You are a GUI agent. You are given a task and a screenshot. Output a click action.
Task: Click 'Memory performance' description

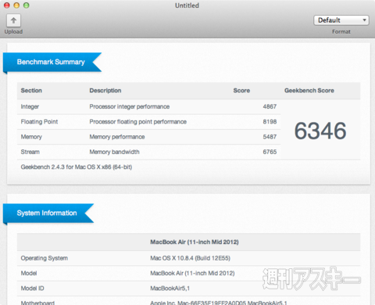pos(117,137)
